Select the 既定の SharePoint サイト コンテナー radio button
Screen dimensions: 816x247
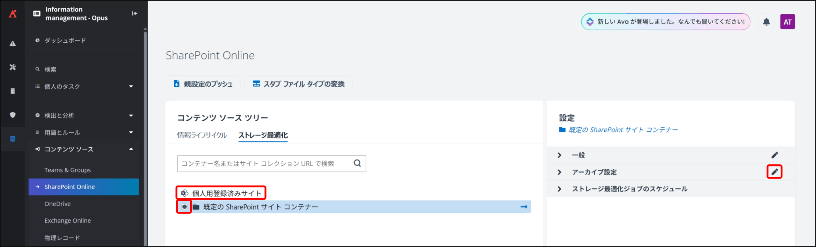click(184, 207)
